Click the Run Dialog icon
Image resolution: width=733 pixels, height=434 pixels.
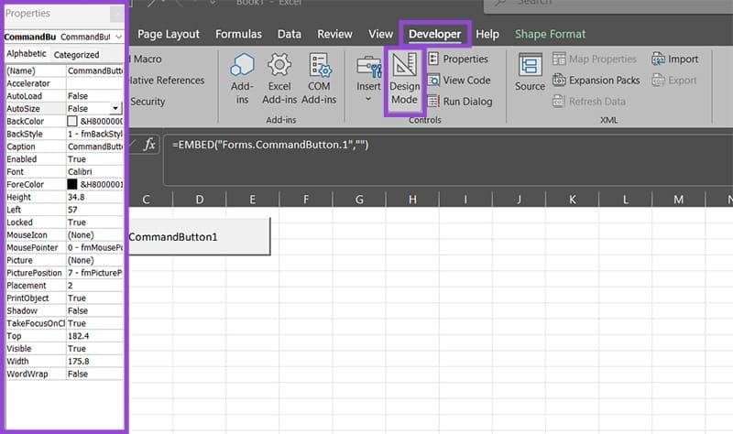point(434,102)
